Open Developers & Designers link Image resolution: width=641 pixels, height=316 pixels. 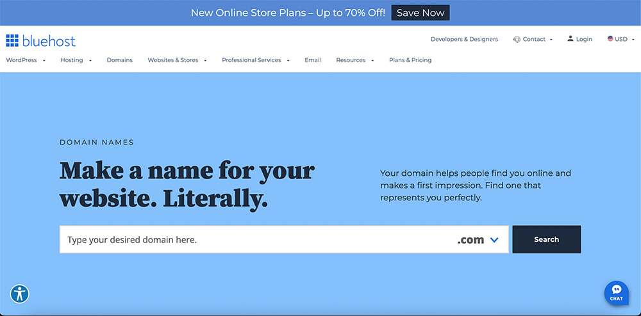coord(464,39)
